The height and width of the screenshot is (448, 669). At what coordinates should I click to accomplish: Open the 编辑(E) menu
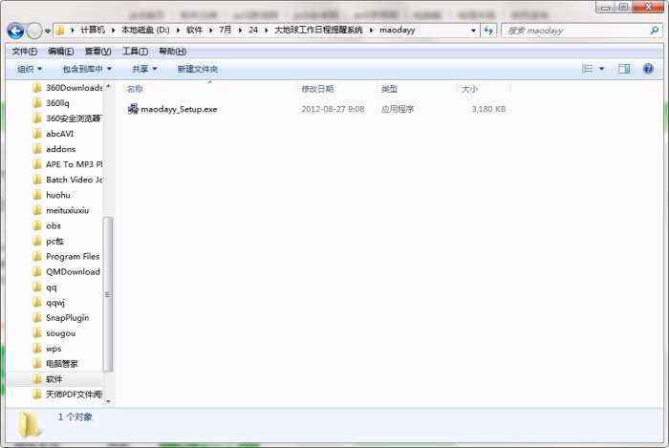tap(60, 52)
